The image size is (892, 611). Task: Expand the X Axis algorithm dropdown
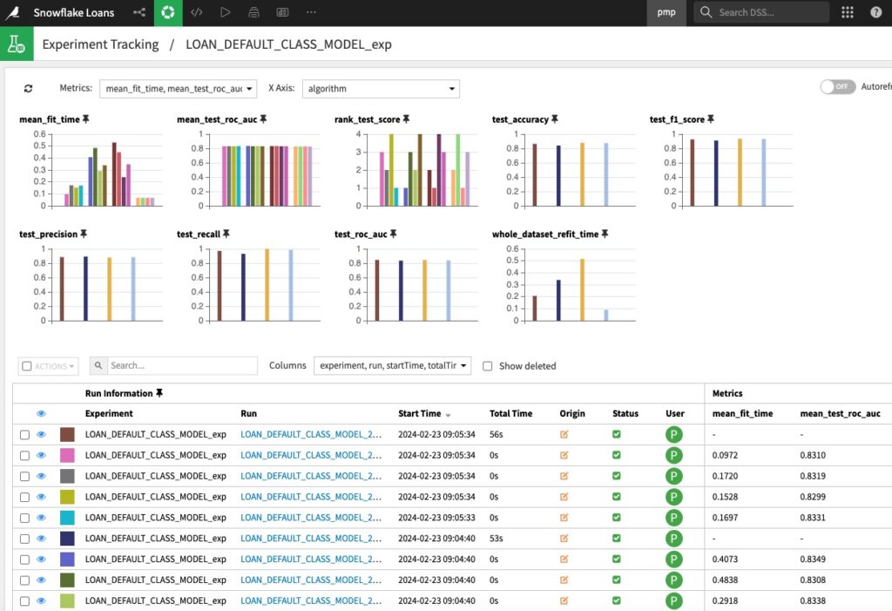click(381, 89)
